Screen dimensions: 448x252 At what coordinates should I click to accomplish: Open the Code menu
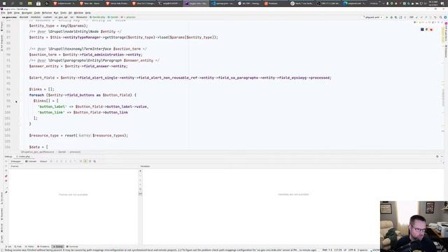tap(37, 13)
